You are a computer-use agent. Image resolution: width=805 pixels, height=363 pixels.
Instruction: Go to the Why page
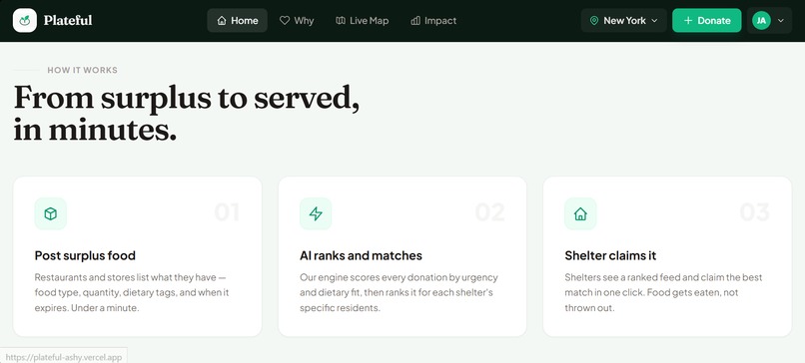coord(297,21)
